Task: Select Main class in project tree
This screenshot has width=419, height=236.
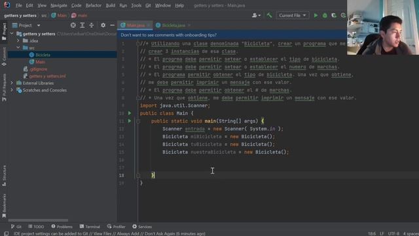Action: tap(40, 62)
